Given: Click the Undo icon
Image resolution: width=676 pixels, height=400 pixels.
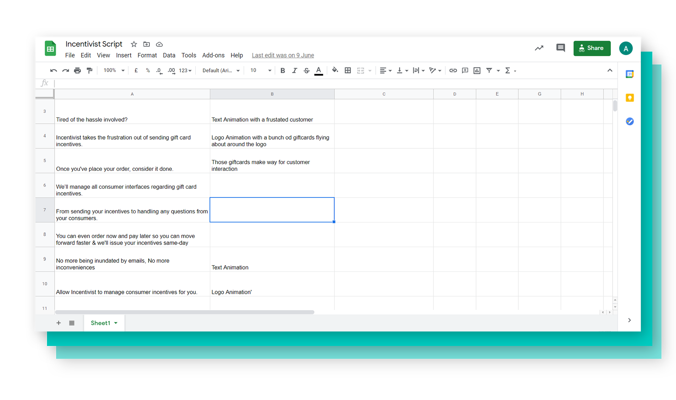Looking at the screenshot, I should click(54, 71).
